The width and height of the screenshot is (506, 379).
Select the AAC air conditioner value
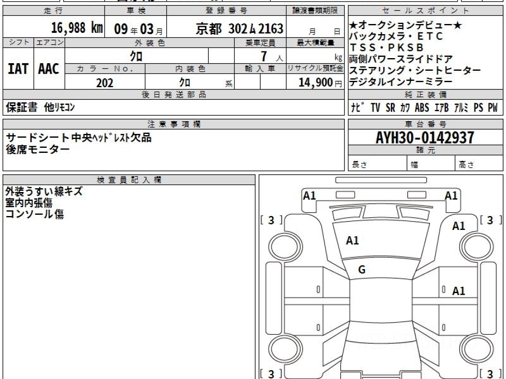49,69
